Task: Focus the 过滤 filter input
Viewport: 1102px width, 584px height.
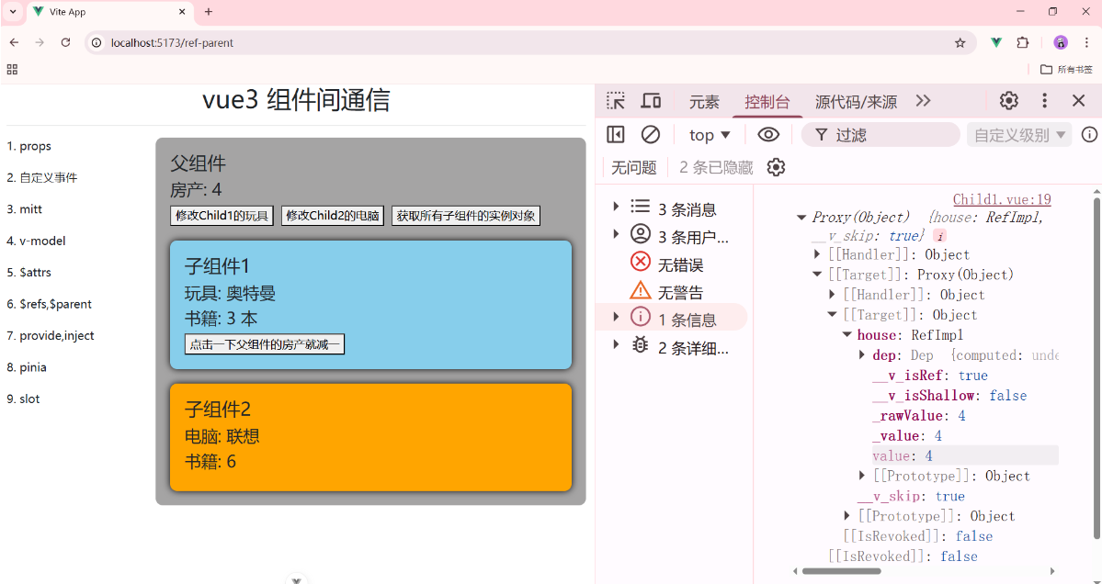Action: point(880,135)
